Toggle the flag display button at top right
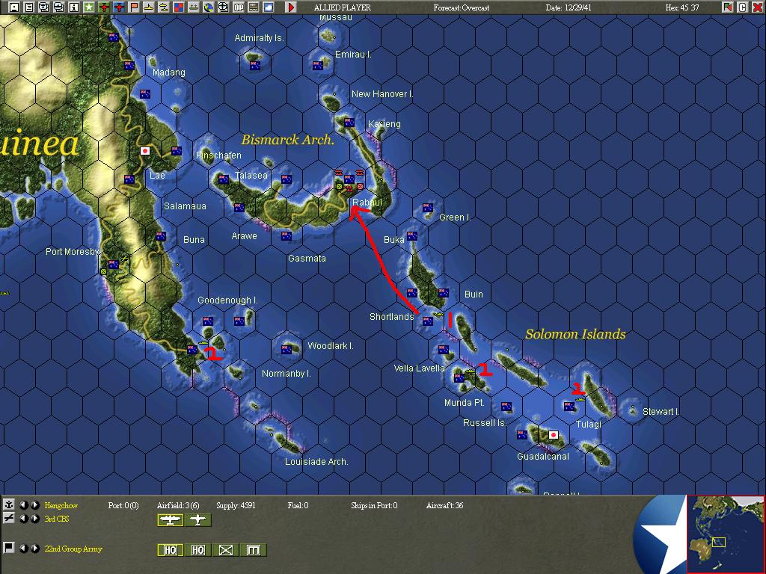 tap(728, 7)
